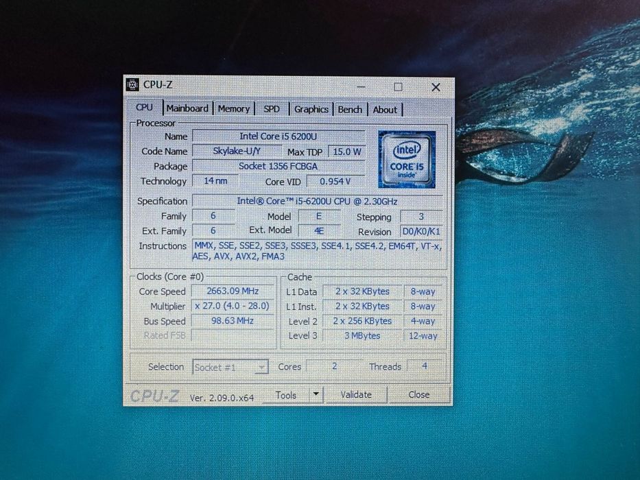Click the Cores value 2

[334, 366]
